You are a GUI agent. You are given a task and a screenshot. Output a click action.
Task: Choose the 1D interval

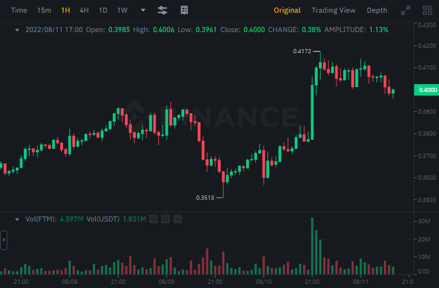coord(103,10)
